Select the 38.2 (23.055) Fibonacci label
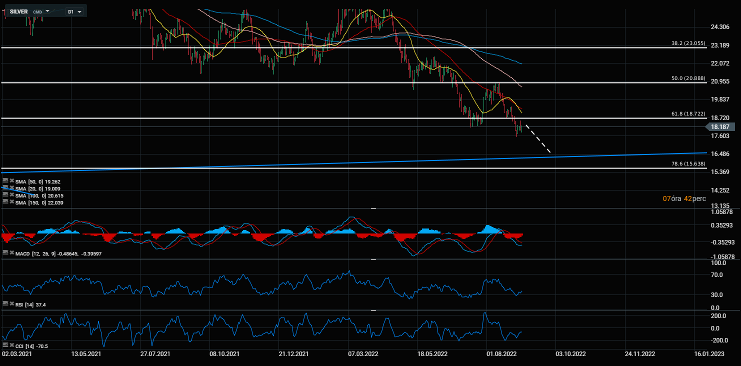Viewport: 741px width, 366px height. [688, 43]
